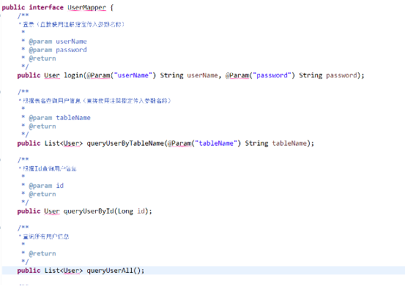405x286 pixels.
Task: Click the String type before the tableName parameter
Action: [x=256, y=143]
